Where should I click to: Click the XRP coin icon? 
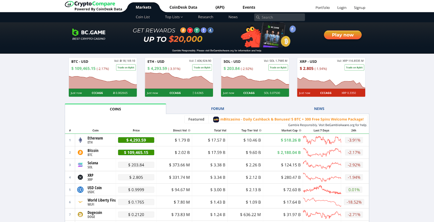pos(80,177)
